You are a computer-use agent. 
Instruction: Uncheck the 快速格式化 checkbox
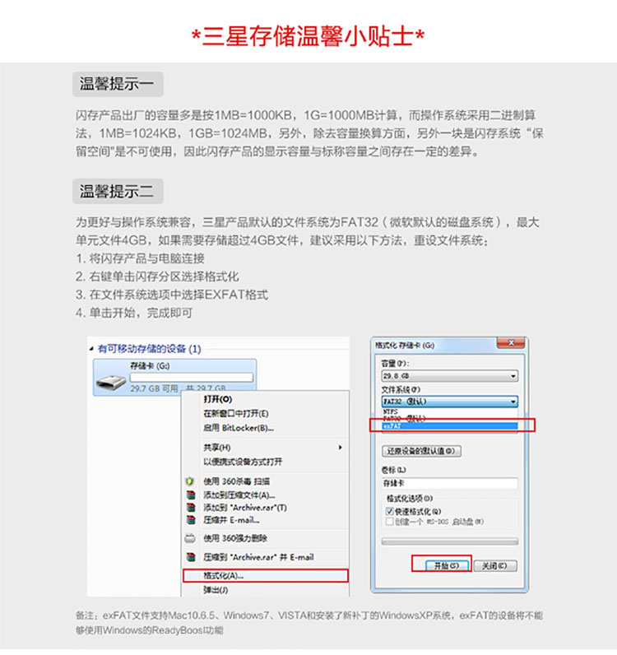[390, 511]
